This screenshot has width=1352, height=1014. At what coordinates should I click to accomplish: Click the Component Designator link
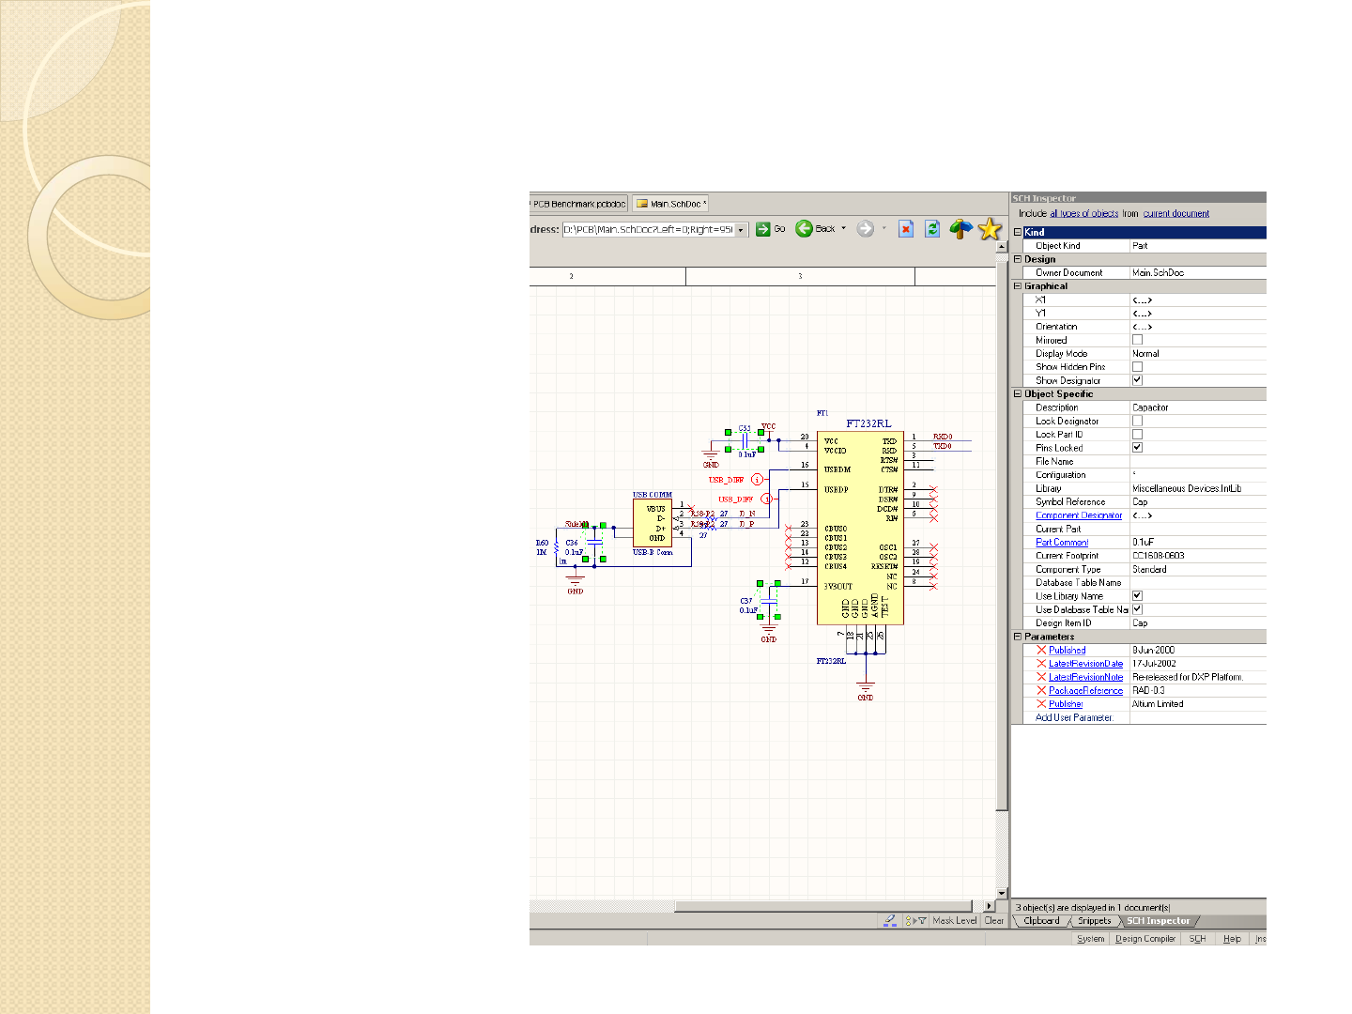[x=1079, y=515]
